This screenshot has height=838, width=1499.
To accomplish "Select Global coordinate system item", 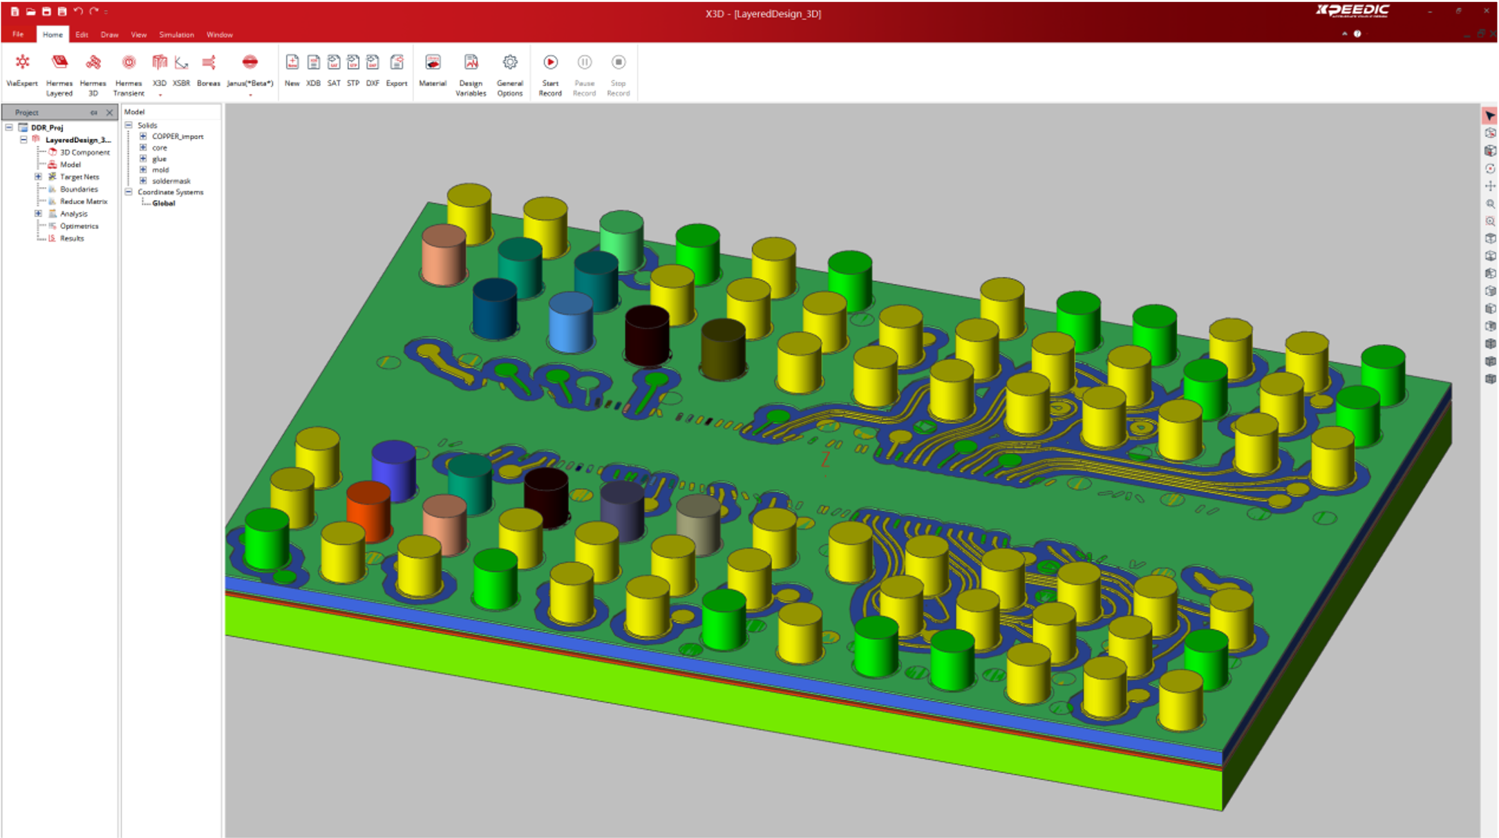I will (x=164, y=203).
